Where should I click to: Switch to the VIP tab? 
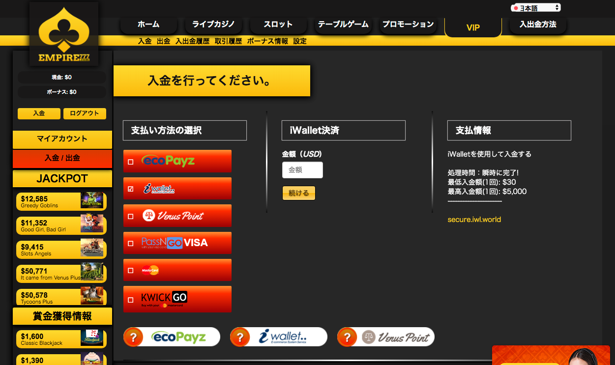tap(473, 28)
